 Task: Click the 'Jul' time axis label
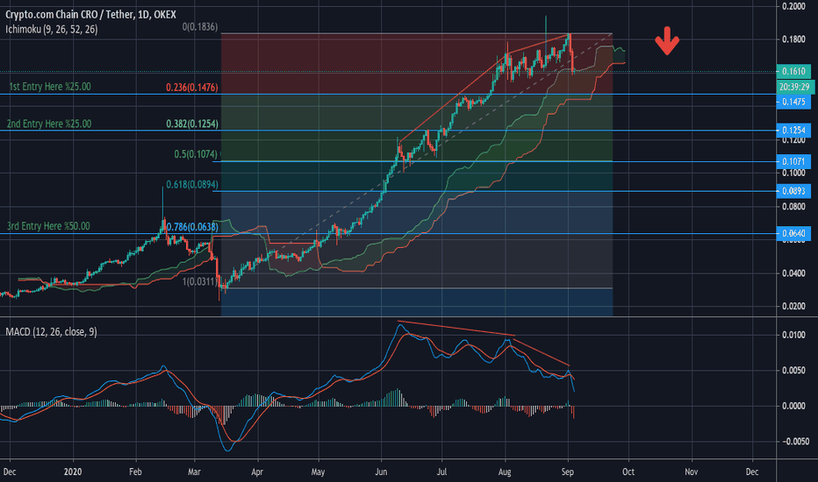point(441,471)
